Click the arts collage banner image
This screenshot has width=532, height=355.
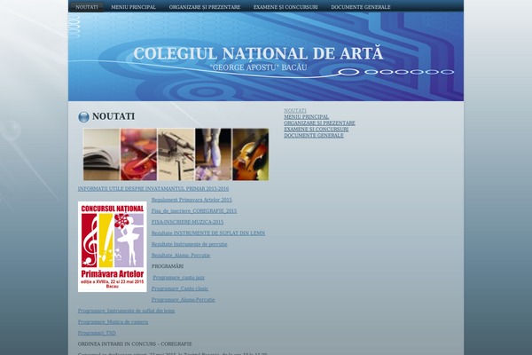176,154
